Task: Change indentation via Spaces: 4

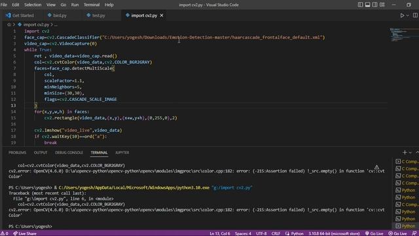Action: pos(243,233)
